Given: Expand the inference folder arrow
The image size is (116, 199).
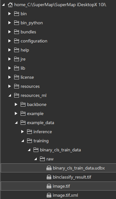Looking at the screenshot, I should pyautogui.click(x=22, y=132).
